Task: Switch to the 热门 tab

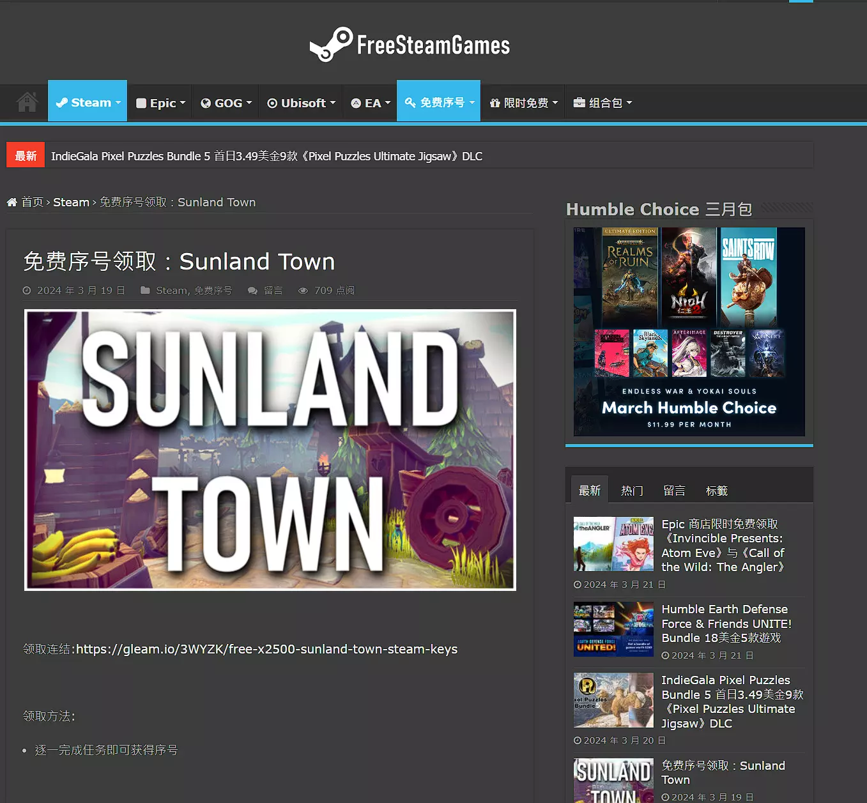Action: pos(632,491)
